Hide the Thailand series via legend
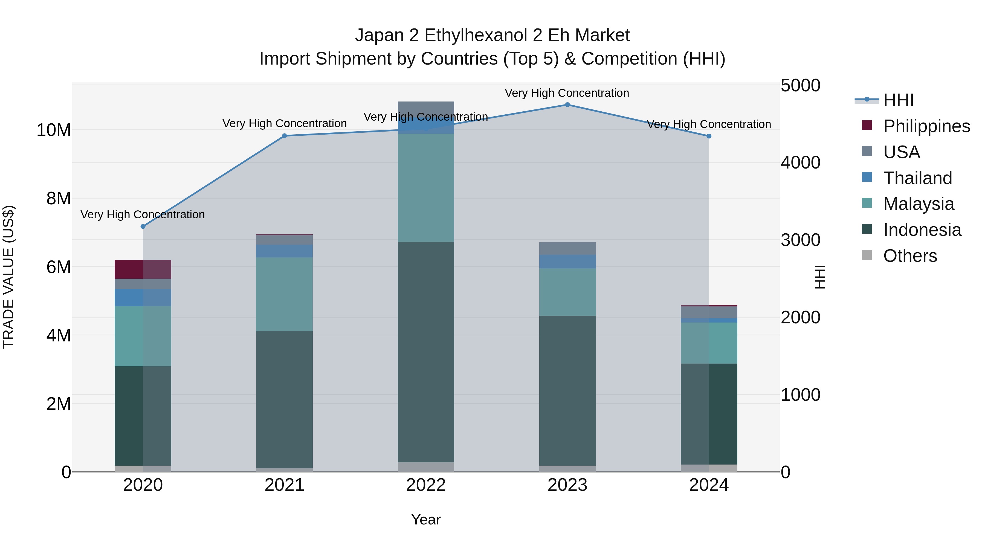 coord(917,178)
